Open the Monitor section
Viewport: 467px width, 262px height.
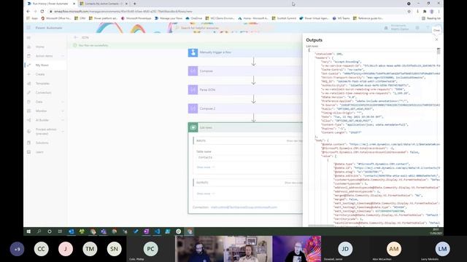pyautogui.click(x=41, y=111)
